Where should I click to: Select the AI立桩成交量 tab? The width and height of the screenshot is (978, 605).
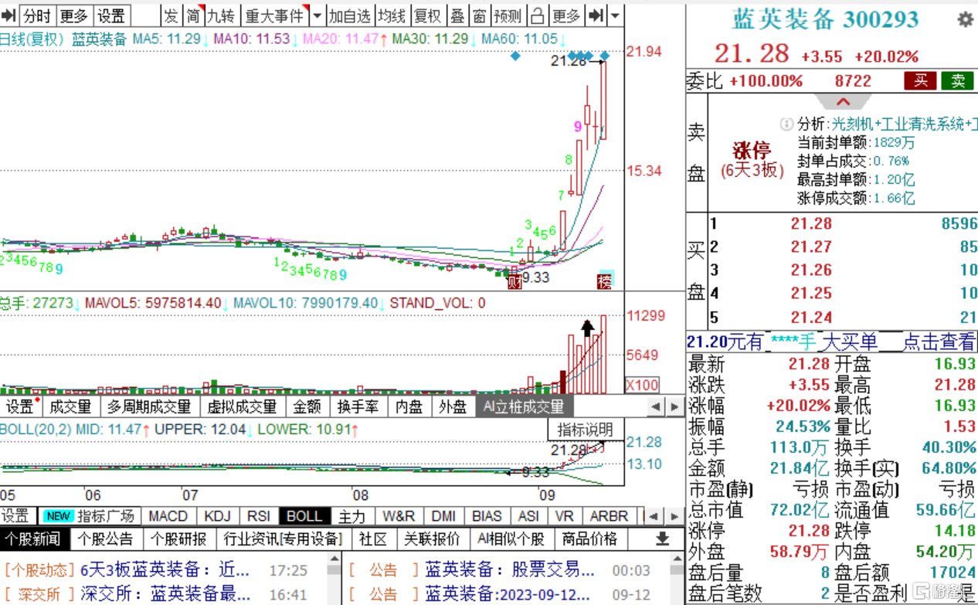[524, 406]
